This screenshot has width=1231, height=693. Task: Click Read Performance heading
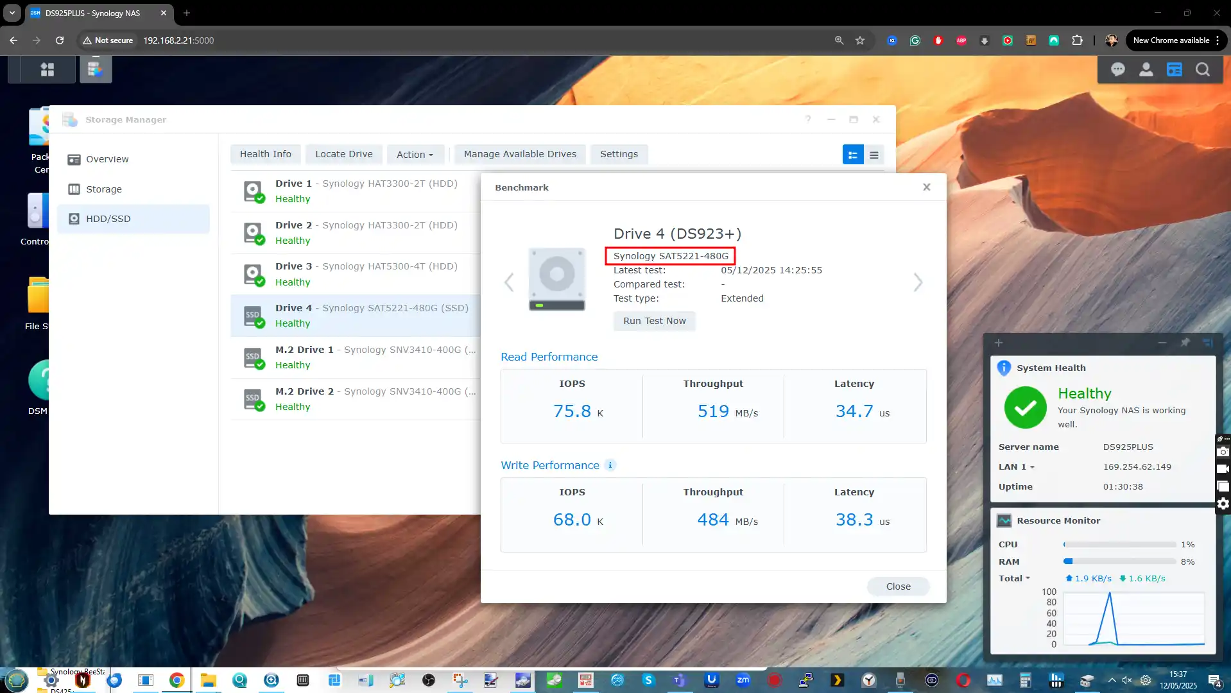point(549,357)
